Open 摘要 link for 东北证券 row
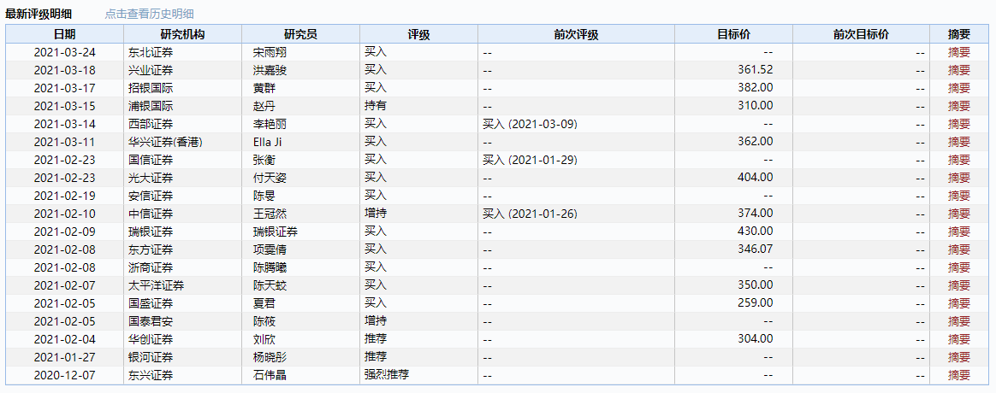 coord(959,53)
